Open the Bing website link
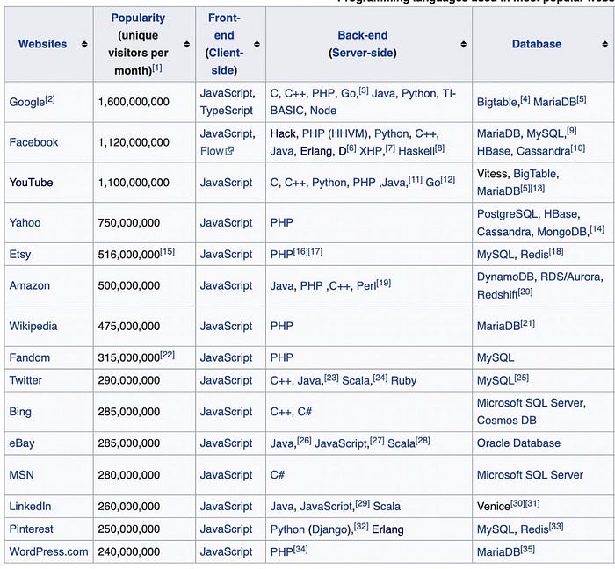The width and height of the screenshot is (615, 569). (x=20, y=412)
